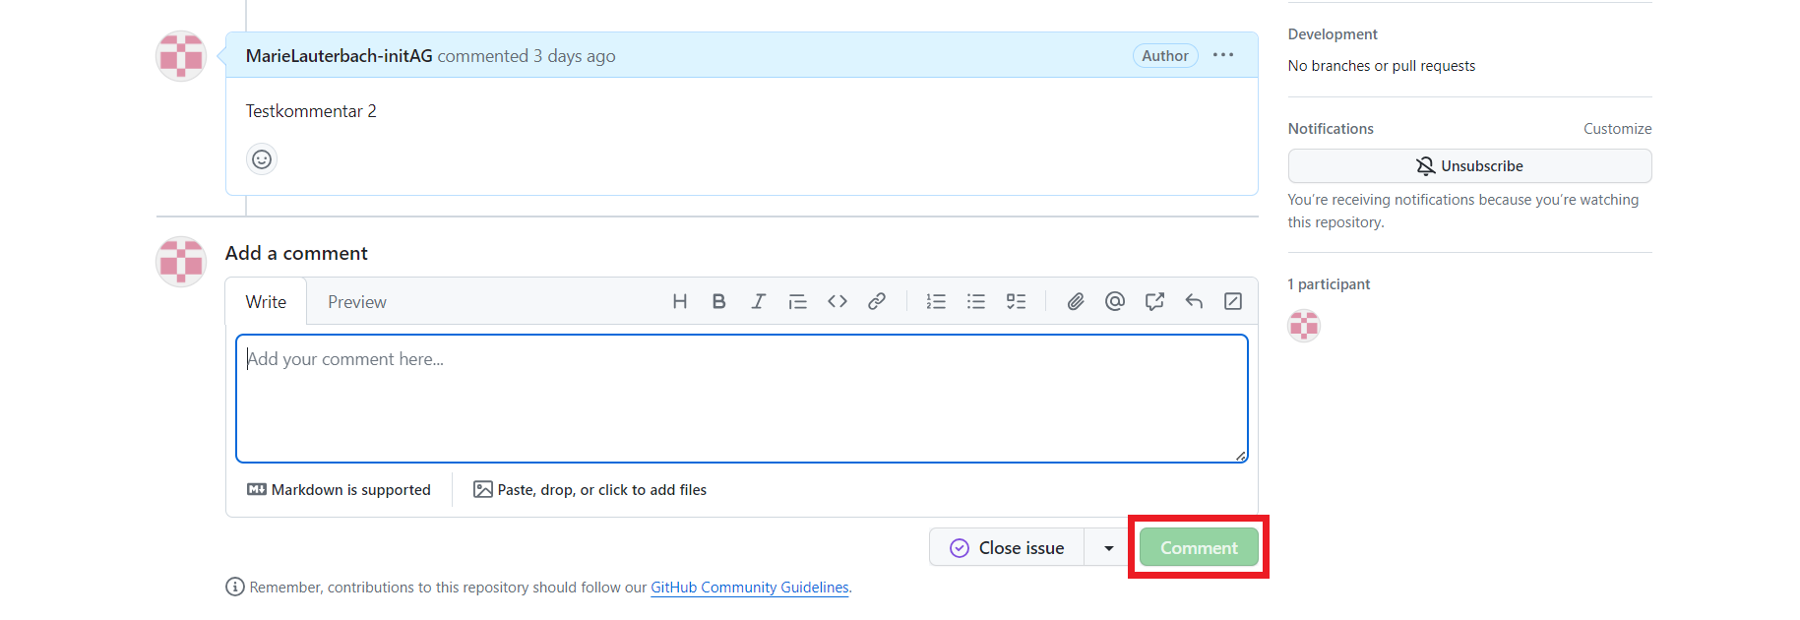Open the comment options three-dot menu
The image size is (1800, 620).
(1223, 55)
